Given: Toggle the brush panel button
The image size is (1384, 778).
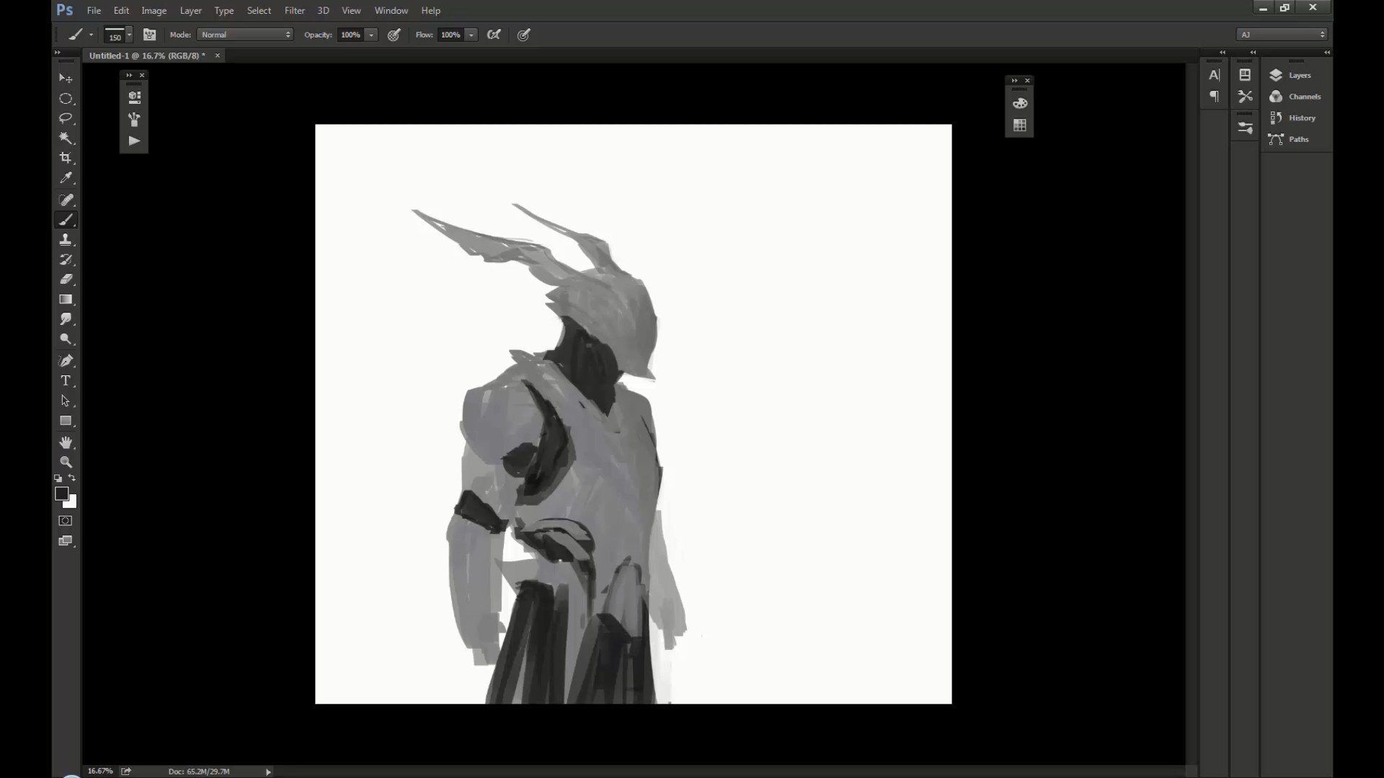Looking at the screenshot, I should pos(149,35).
